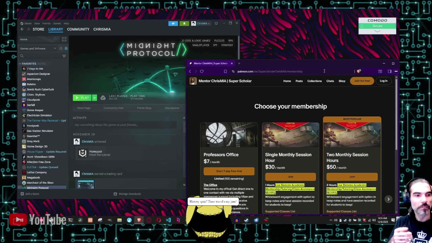Click Join for free button

[362, 81]
